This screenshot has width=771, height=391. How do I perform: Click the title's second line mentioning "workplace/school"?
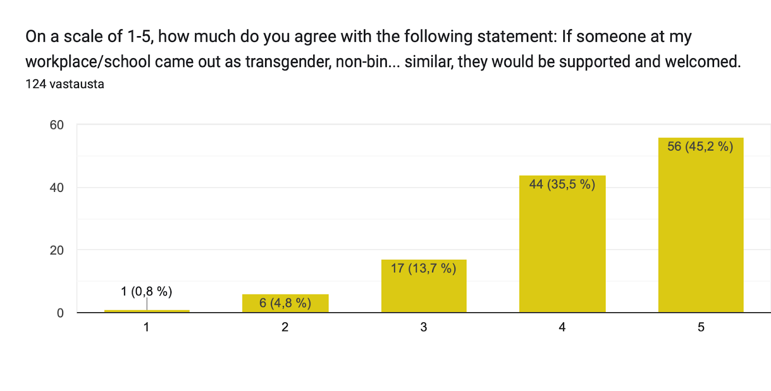coord(383,62)
